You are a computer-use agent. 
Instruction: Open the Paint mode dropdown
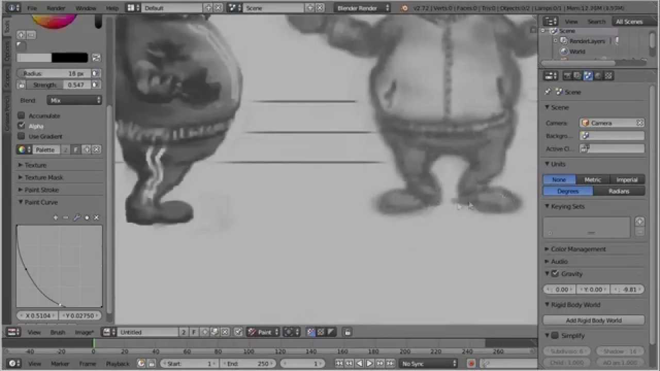click(263, 332)
